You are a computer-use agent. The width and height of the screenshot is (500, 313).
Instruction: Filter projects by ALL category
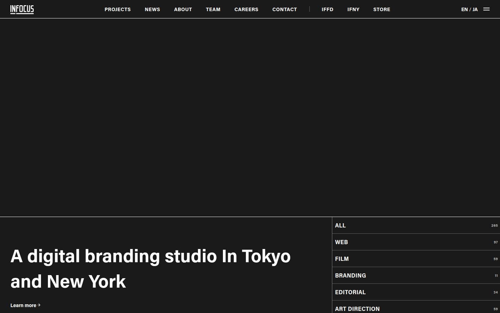point(416,225)
